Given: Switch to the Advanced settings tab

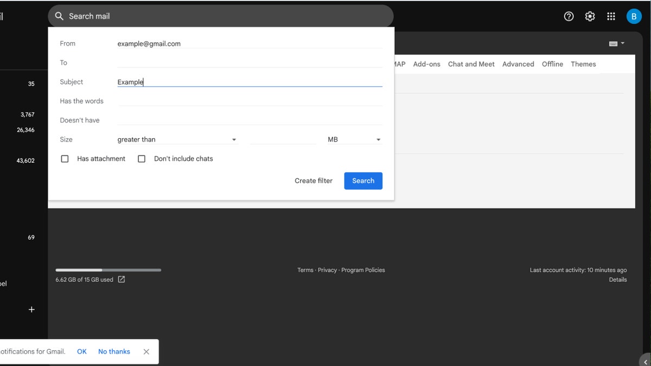Looking at the screenshot, I should click(x=518, y=64).
